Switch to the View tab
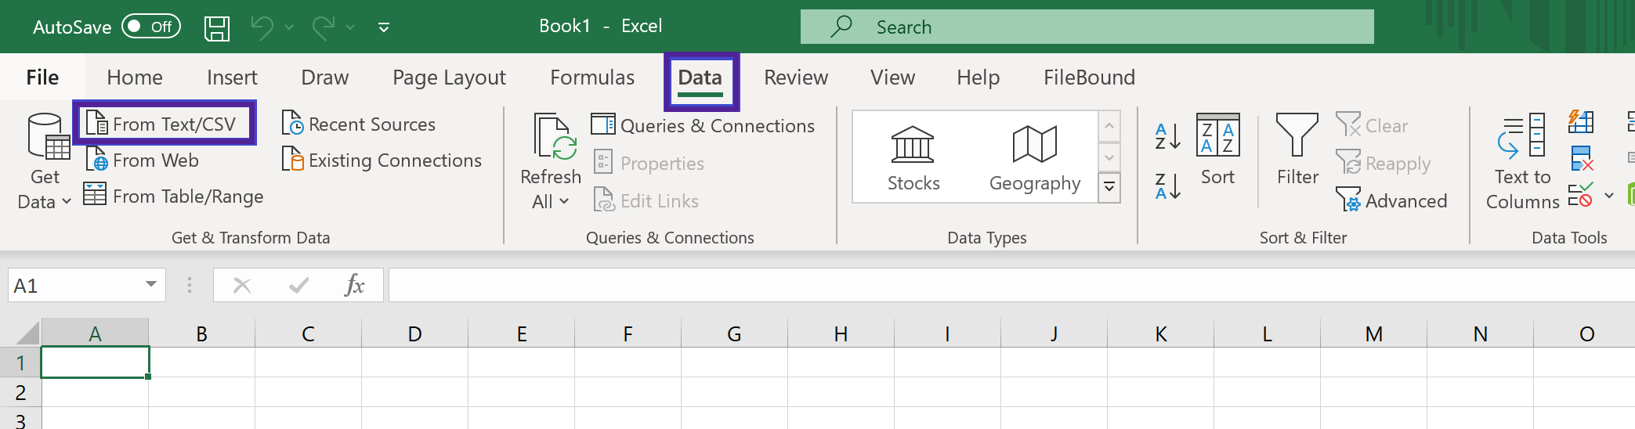 tap(892, 78)
